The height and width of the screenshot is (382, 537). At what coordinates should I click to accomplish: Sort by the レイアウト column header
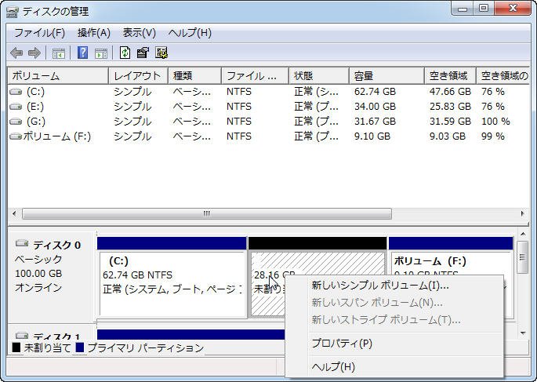(x=138, y=76)
